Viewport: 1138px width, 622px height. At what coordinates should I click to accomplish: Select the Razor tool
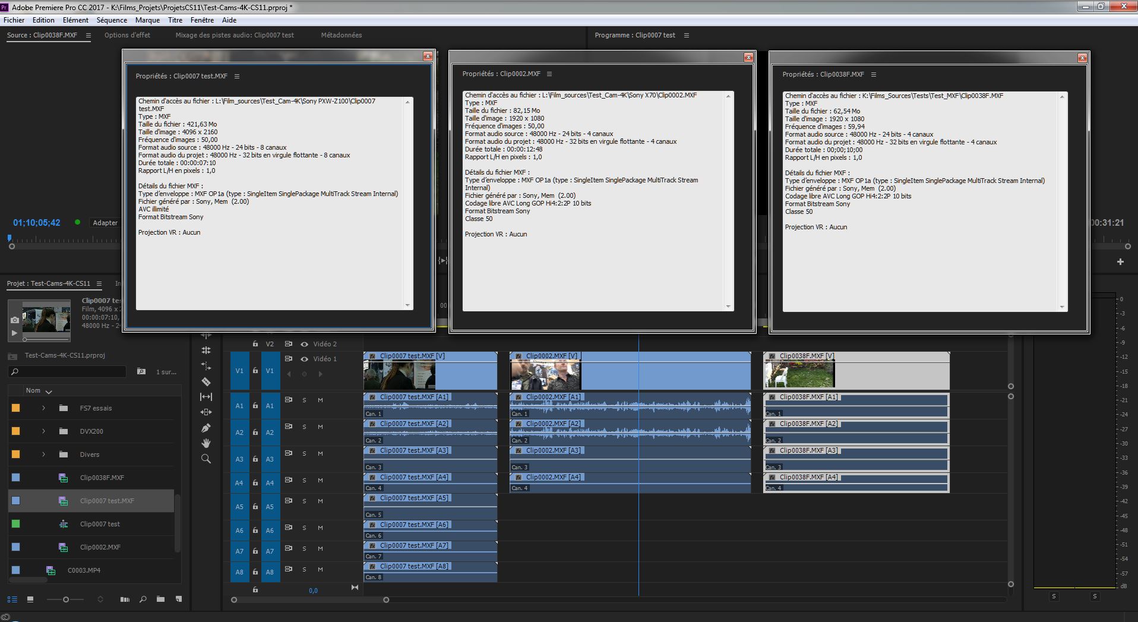point(206,381)
